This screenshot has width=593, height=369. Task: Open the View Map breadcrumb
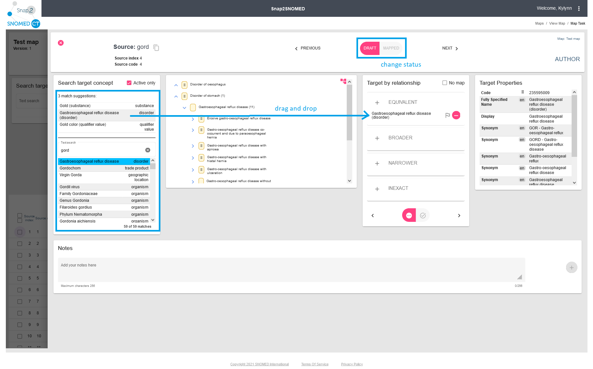[x=557, y=23]
